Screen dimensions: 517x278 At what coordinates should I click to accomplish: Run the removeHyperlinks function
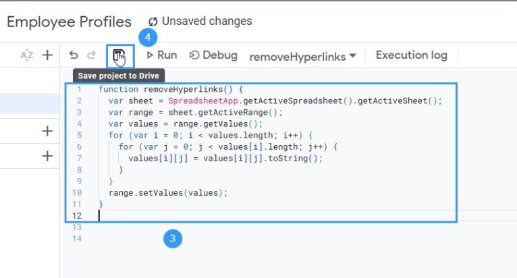[161, 55]
